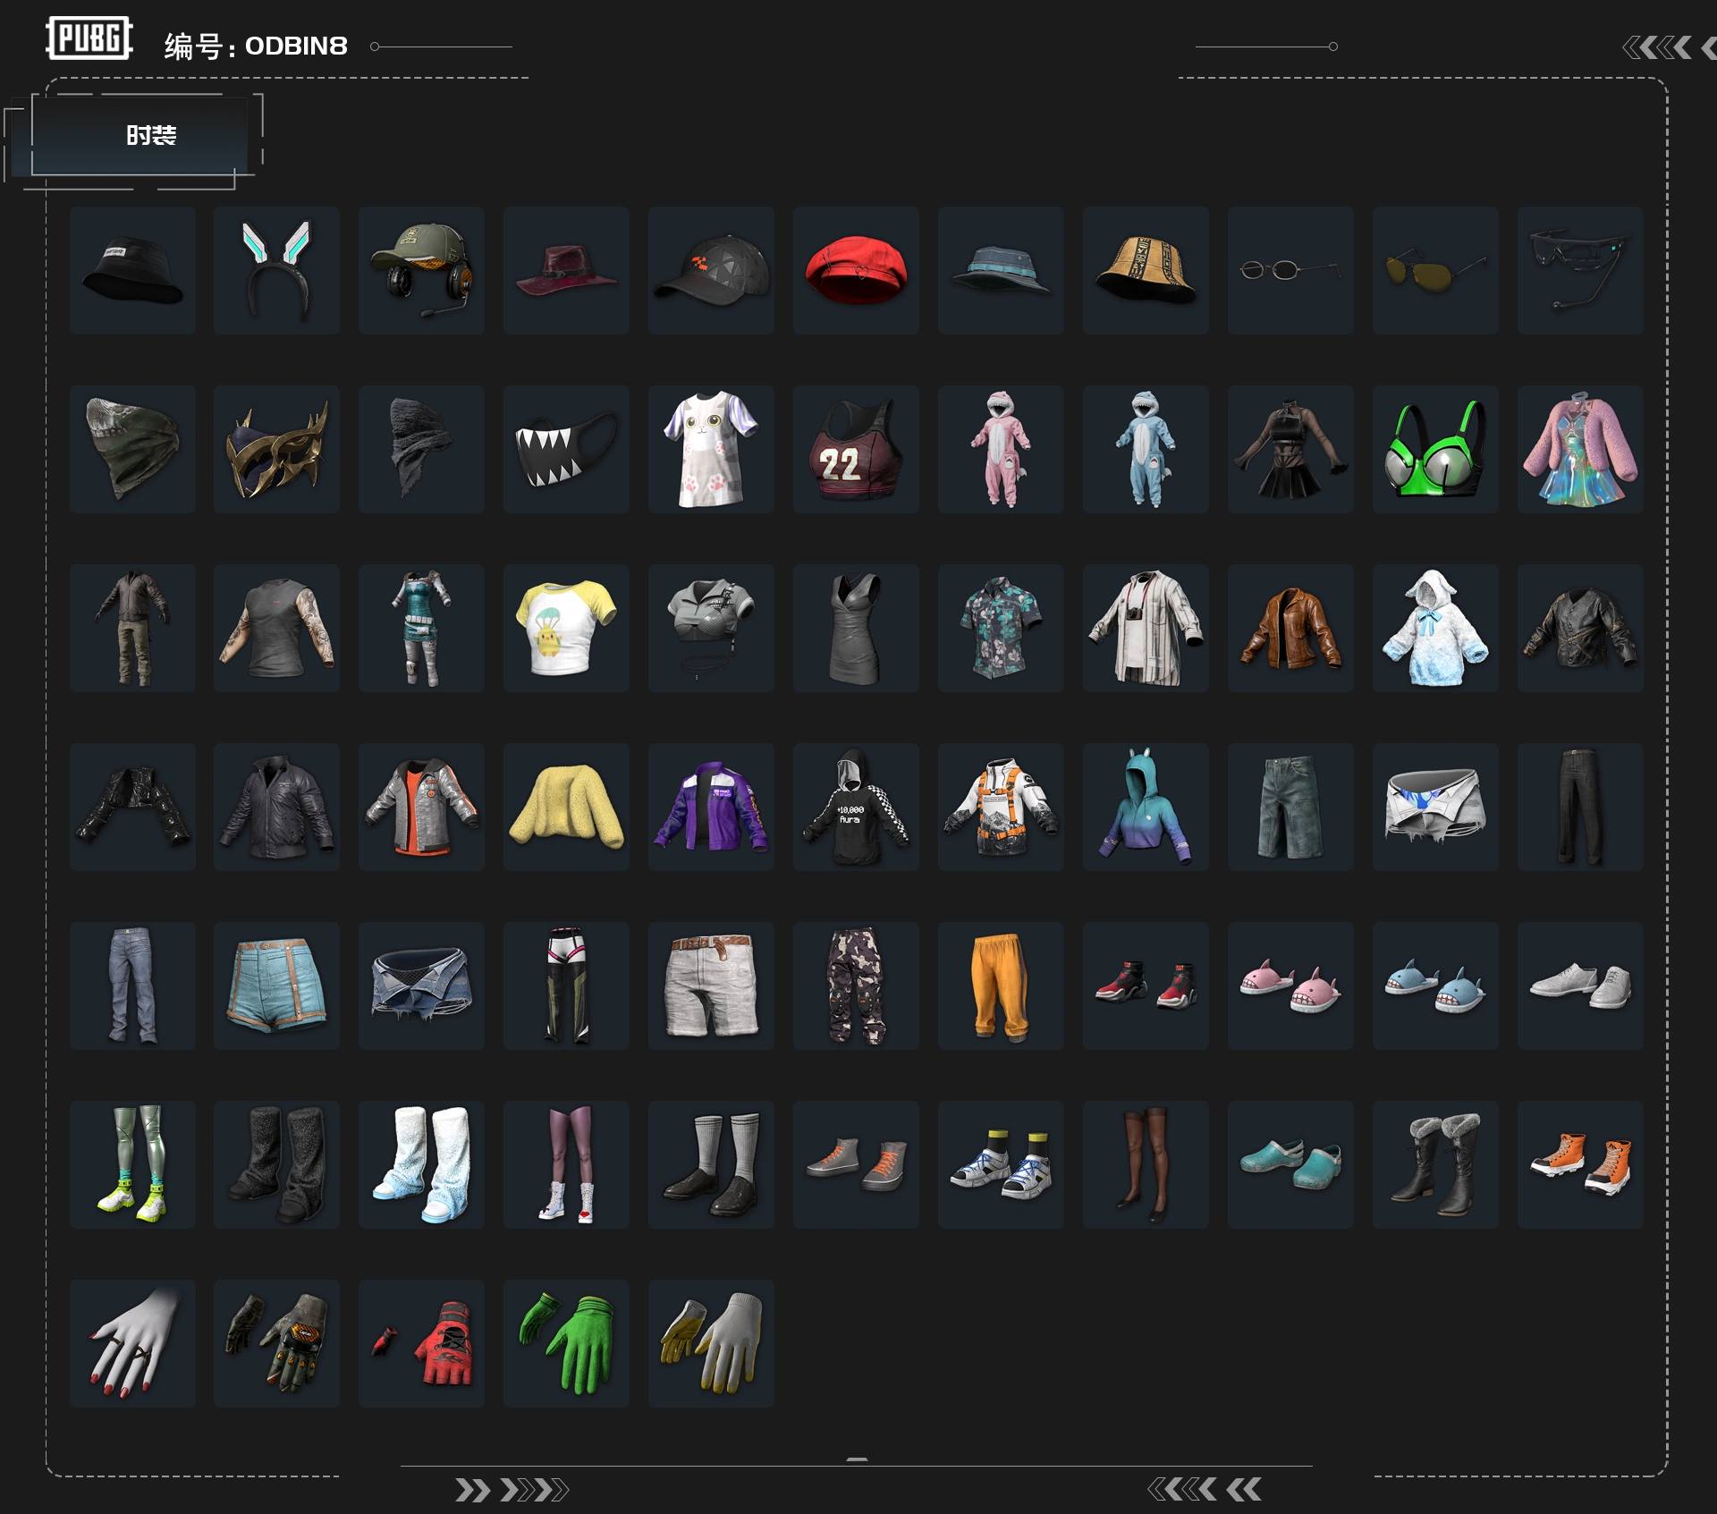Select the pink shark slippers
The image size is (1717, 1514).
point(1290,985)
